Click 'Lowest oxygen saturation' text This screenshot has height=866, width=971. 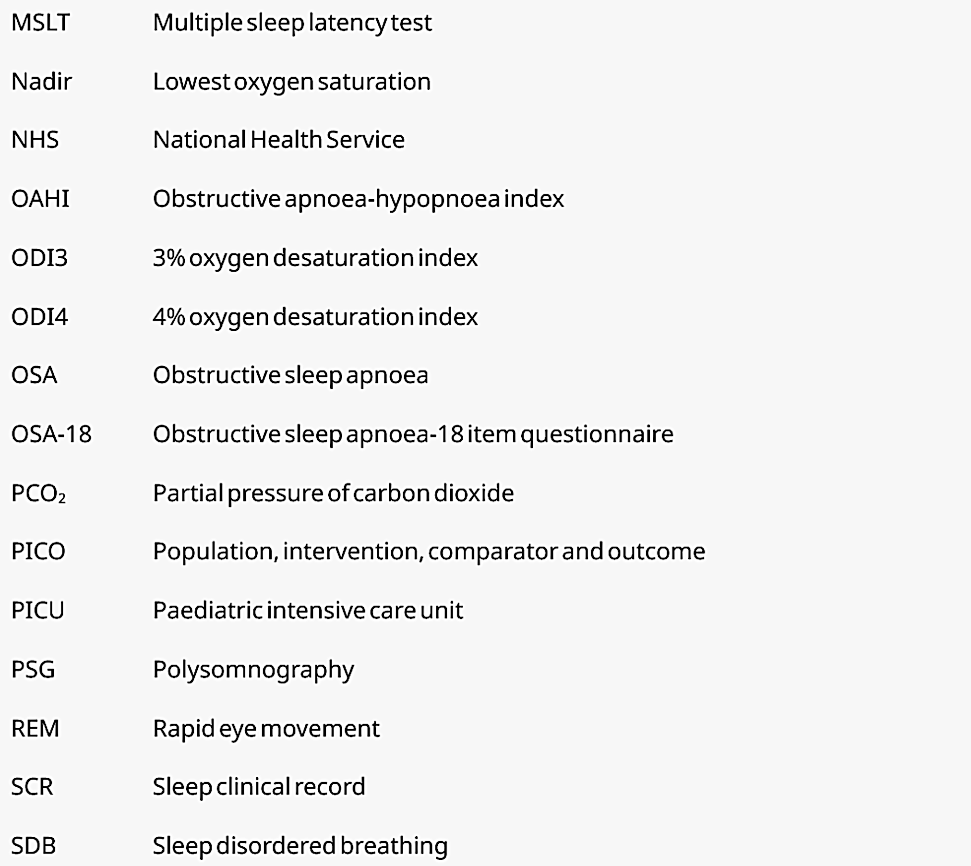tap(291, 82)
